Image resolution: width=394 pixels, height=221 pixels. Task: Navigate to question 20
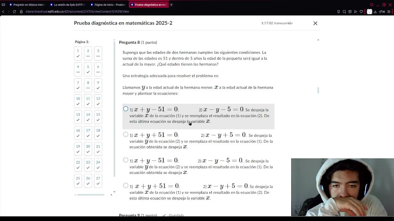[88, 149]
